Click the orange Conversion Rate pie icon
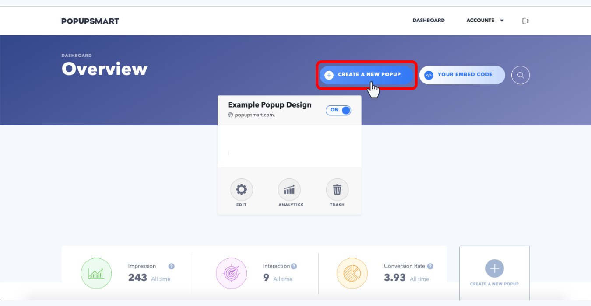The height and width of the screenshot is (306, 591). point(352,273)
